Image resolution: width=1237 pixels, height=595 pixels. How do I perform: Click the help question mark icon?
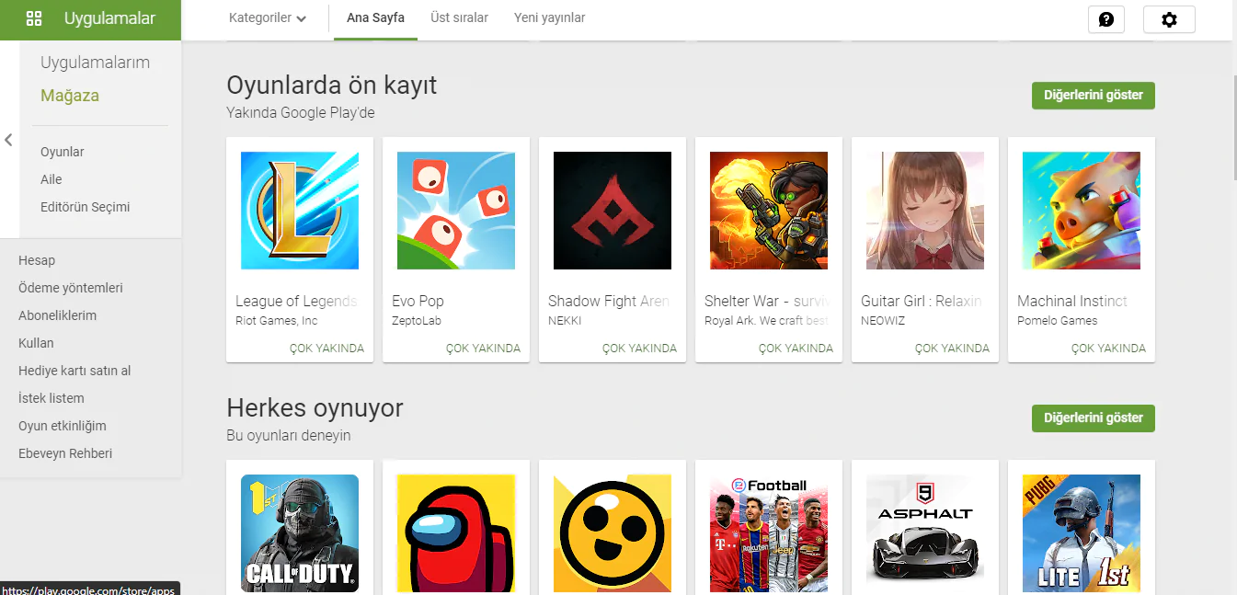tap(1106, 19)
